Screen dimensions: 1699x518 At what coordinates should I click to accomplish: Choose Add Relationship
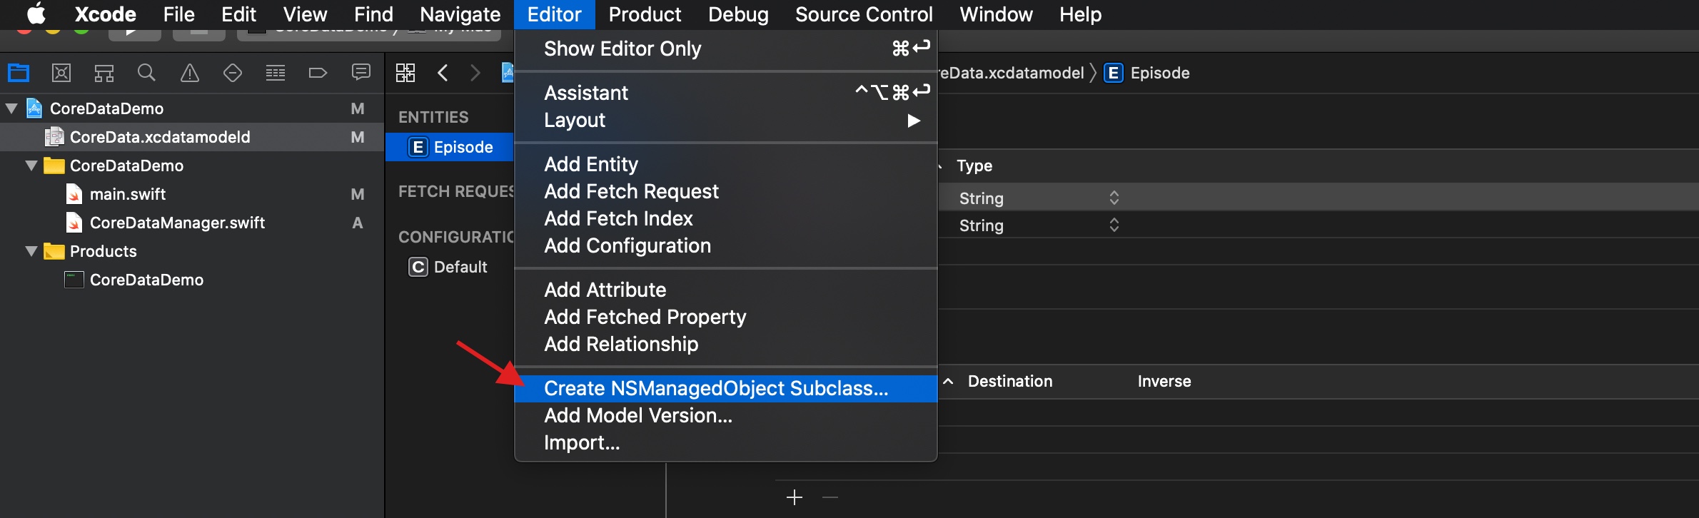(725, 344)
